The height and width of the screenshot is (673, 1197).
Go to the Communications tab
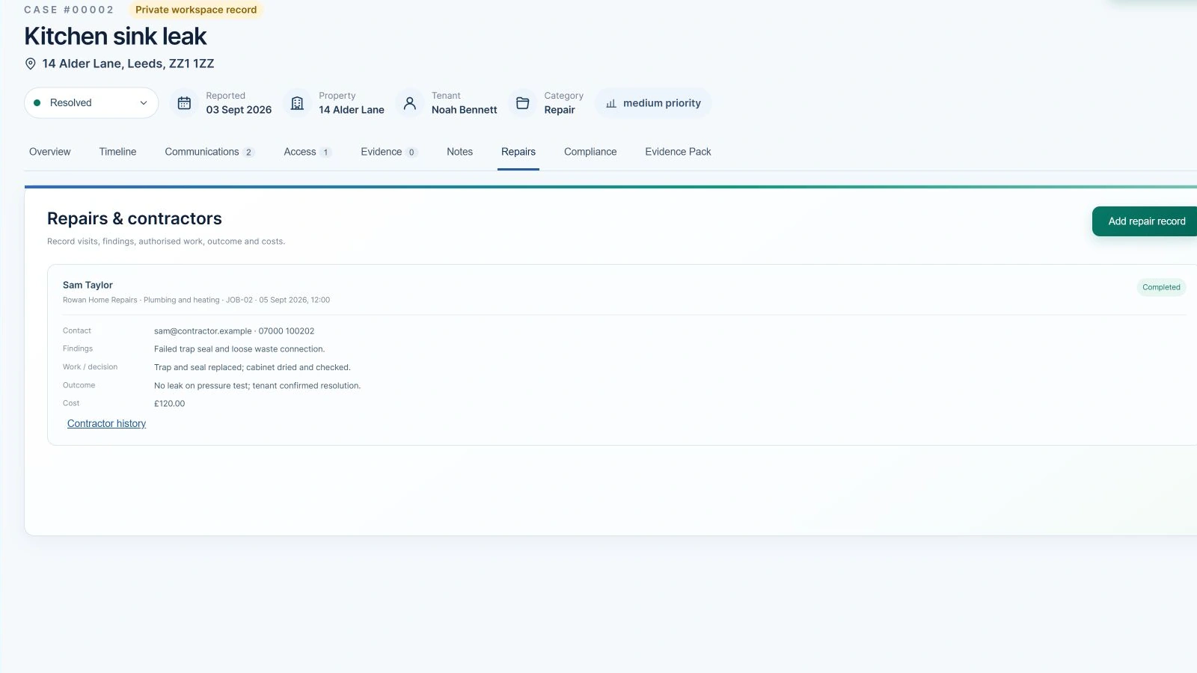coord(209,152)
